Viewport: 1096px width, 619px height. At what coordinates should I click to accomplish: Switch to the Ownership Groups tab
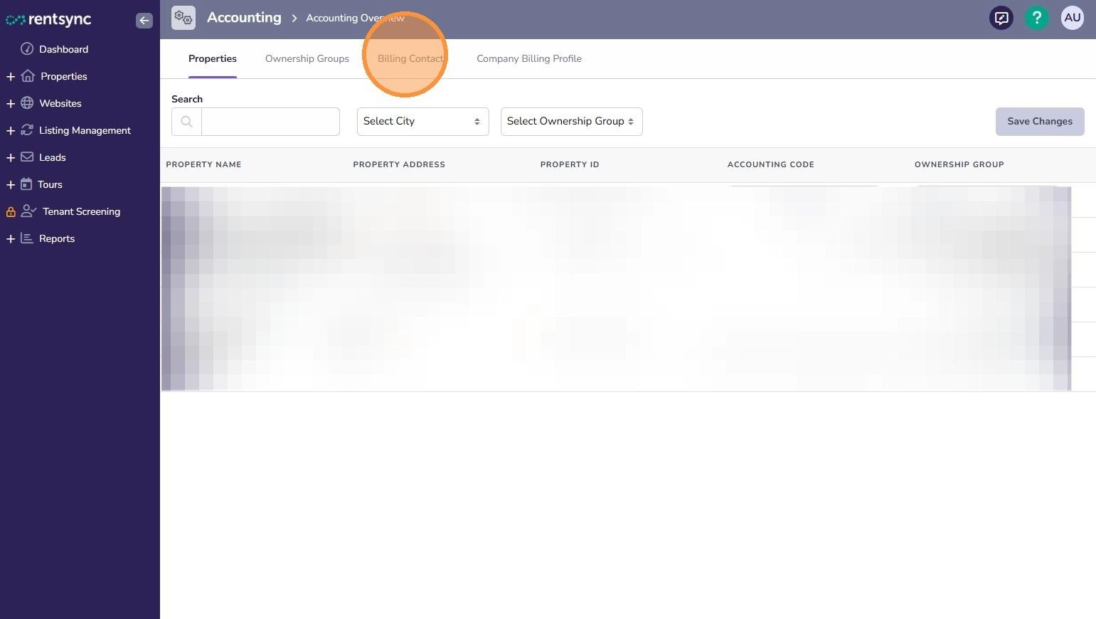click(x=307, y=59)
